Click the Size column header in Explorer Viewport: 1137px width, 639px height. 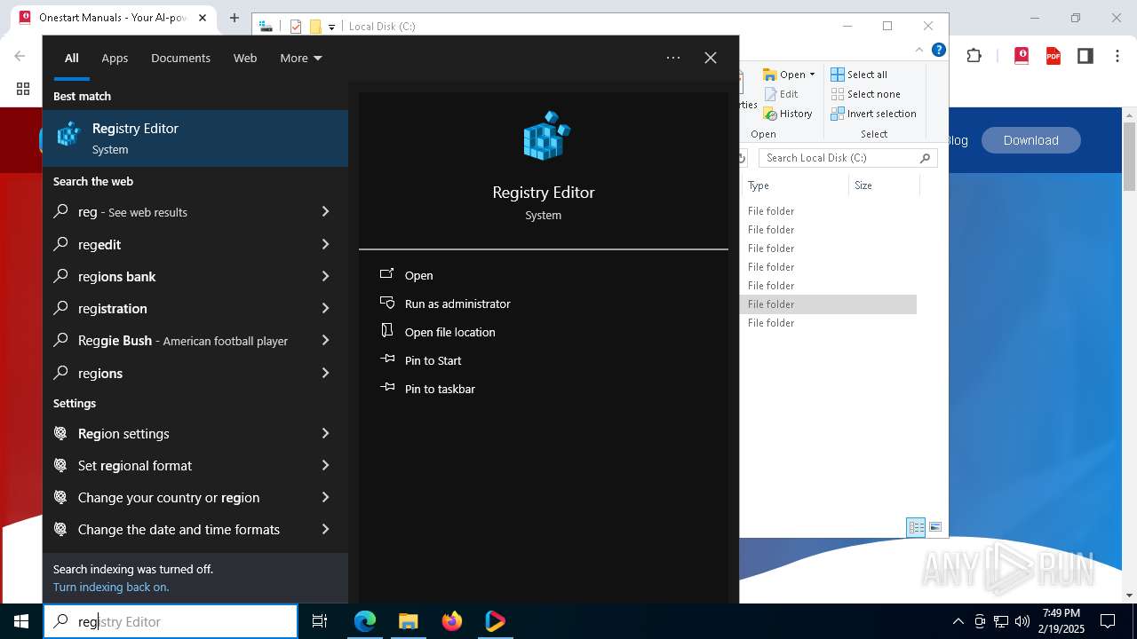pos(884,185)
